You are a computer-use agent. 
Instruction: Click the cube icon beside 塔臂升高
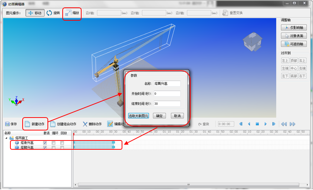point(17,147)
